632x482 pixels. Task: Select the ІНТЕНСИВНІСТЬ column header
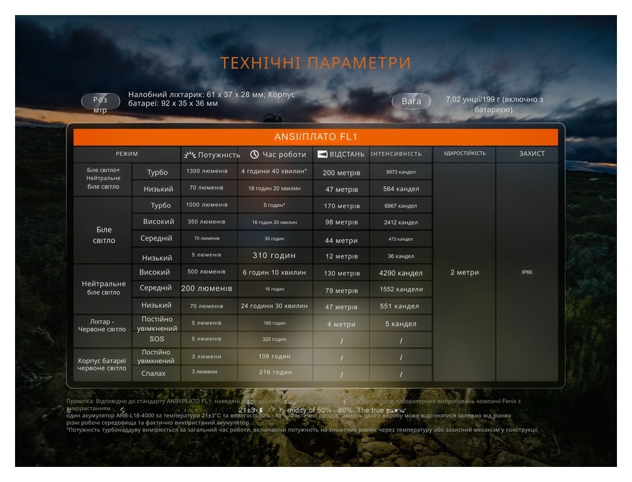[400, 154]
